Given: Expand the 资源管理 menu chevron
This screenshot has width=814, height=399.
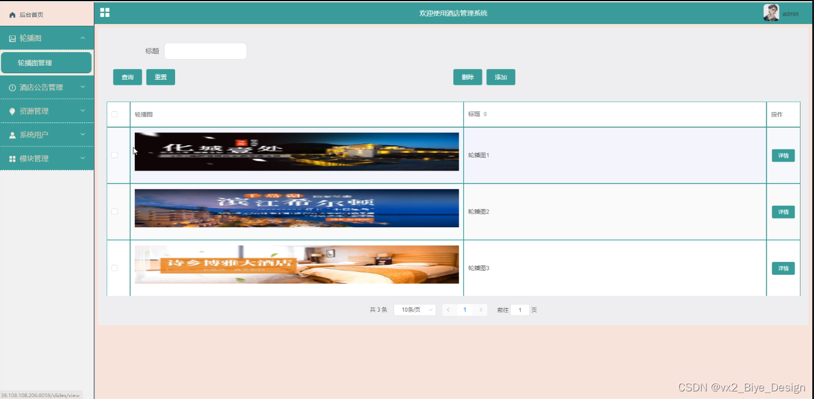Looking at the screenshot, I should [x=83, y=111].
